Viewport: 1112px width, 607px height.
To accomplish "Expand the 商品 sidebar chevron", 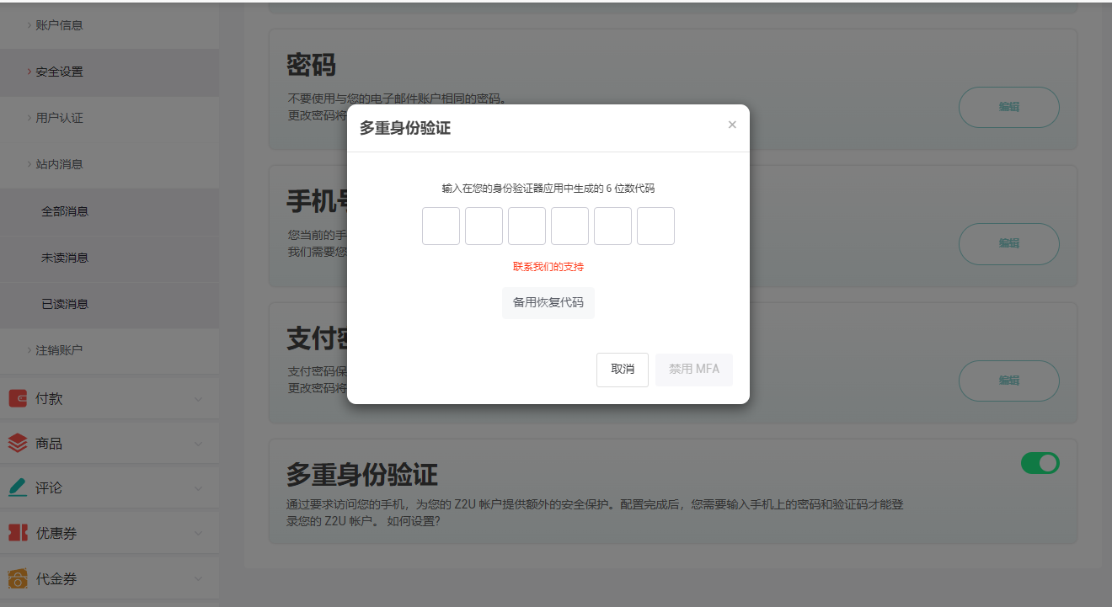I will pos(198,444).
